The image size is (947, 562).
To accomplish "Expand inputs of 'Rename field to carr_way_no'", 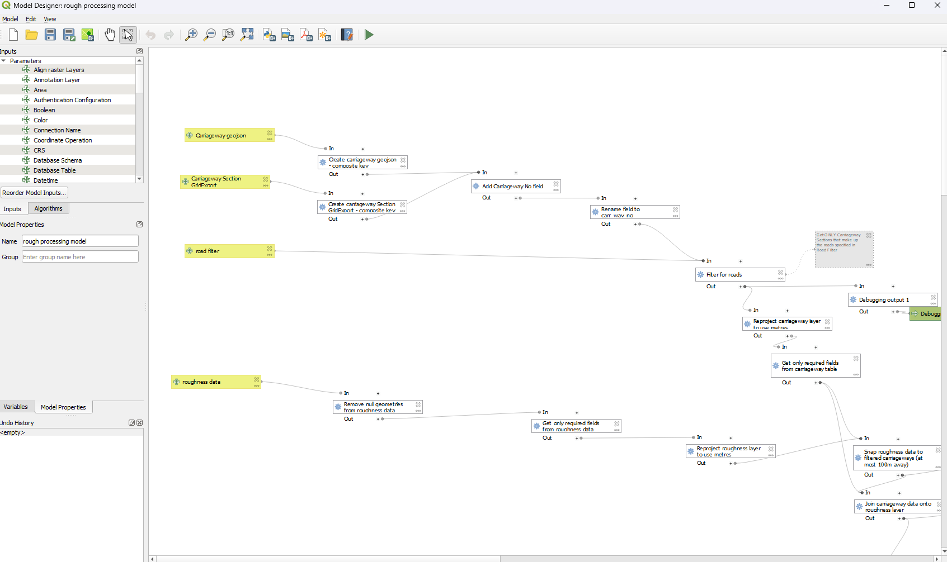I will [635, 199].
